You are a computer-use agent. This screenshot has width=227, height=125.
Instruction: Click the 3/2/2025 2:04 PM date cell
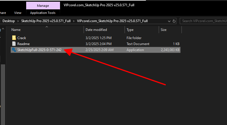[x=98, y=44]
